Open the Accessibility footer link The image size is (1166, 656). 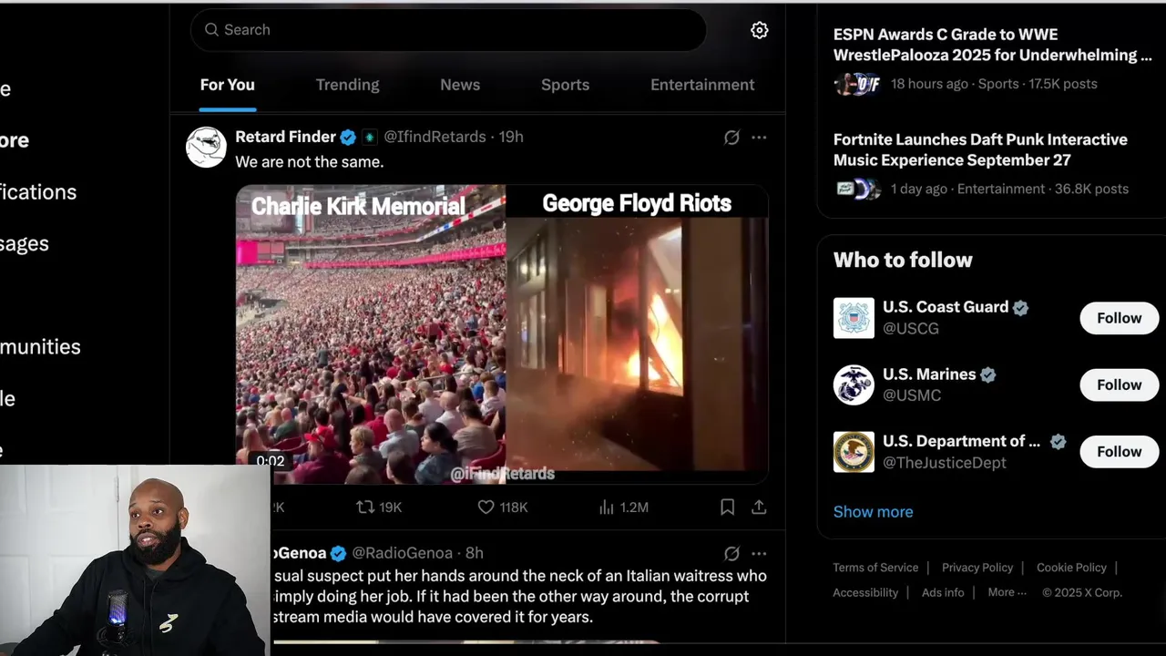(865, 592)
